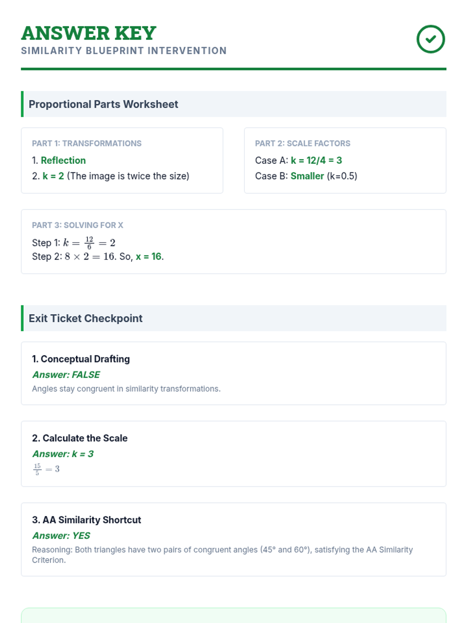Select the ANSWER KEY title
The width and height of the screenshot is (467, 623).
tap(89, 33)
